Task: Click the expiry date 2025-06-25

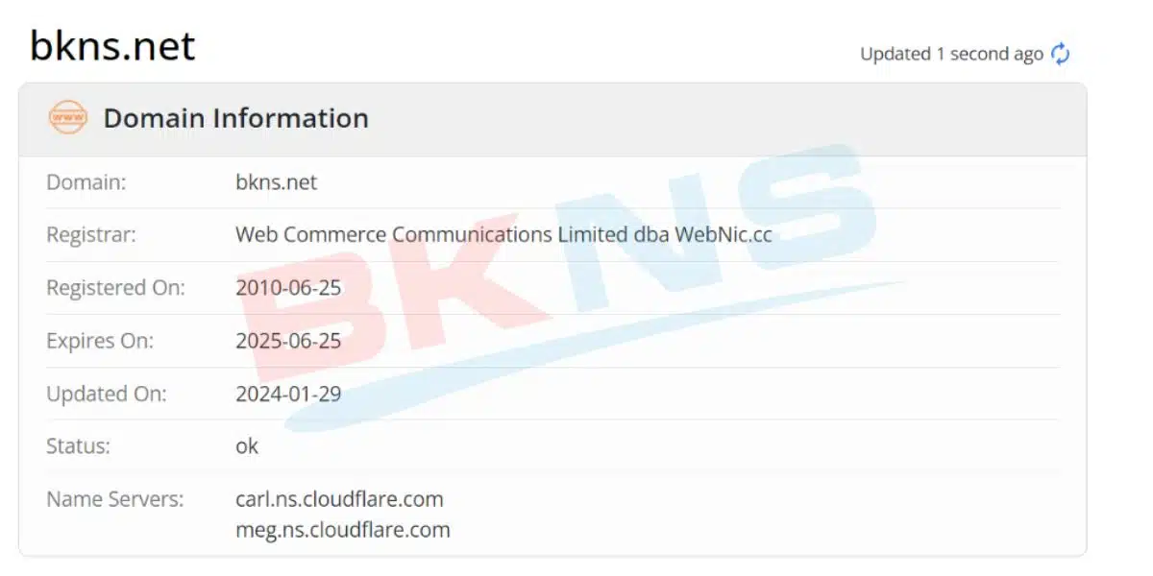Action: coord(288,341)
